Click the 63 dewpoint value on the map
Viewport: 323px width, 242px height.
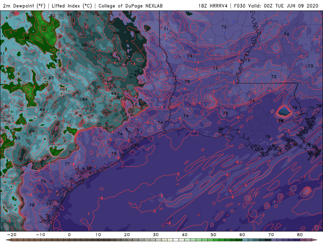click(18, 138)
